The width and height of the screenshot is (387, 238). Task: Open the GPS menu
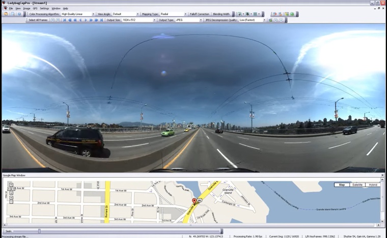(35, 9)
